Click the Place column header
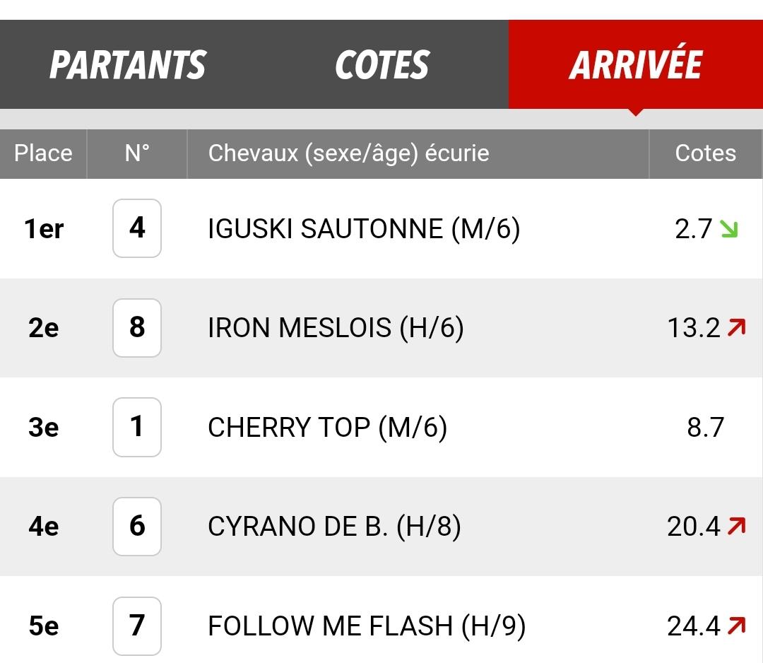Viewport: 763px width, 663px height. click(x=43, y=153)
